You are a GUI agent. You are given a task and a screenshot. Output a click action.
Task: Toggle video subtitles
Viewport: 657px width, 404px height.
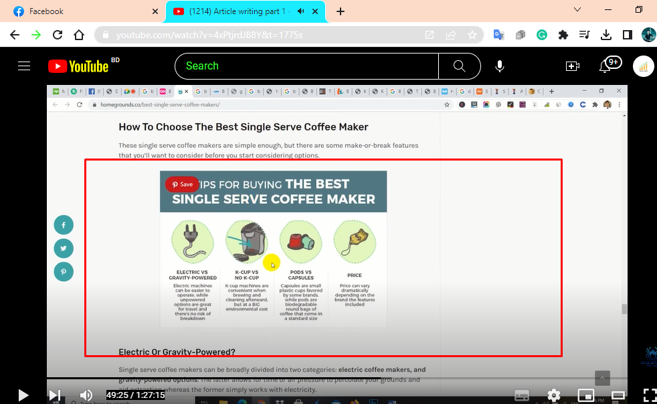coord(522,395)
